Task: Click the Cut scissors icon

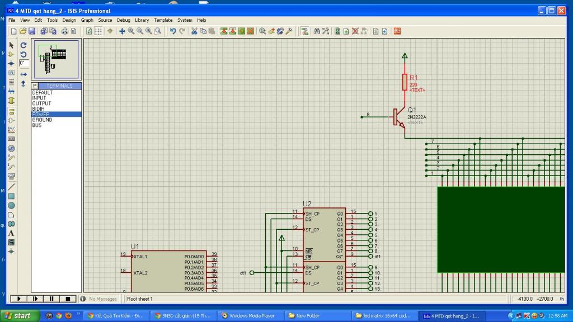Action: coord(194,31)
